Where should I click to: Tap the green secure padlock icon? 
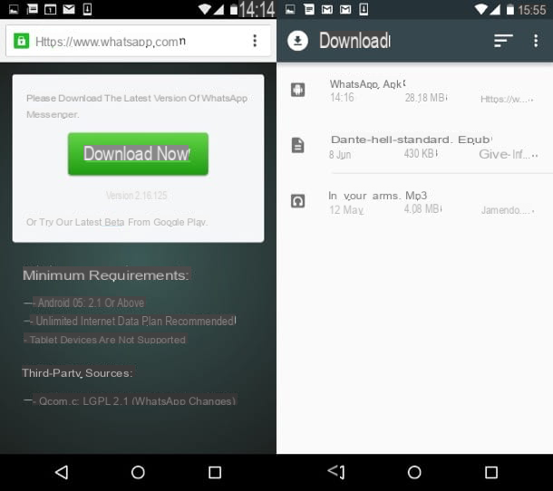21,41
